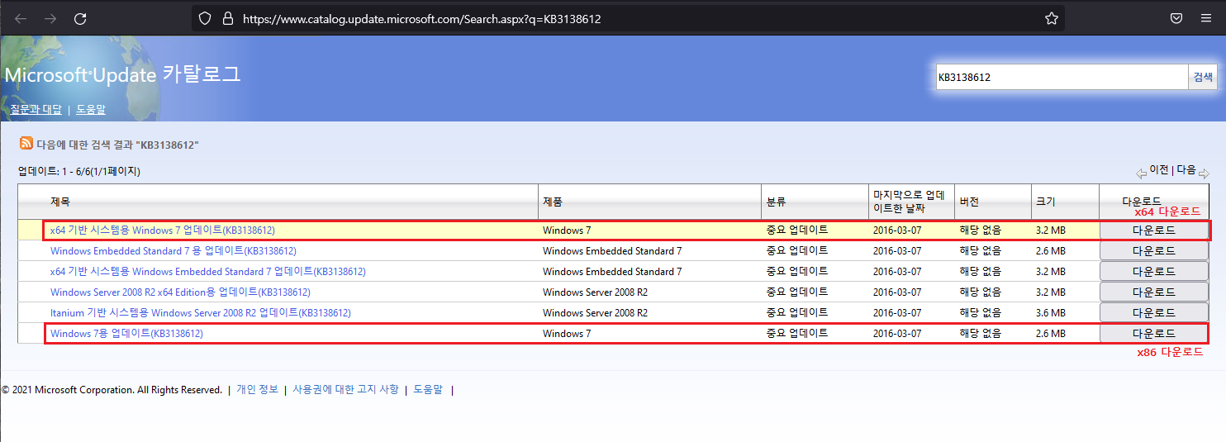Click the browser Forward arrow

point(50,18)
